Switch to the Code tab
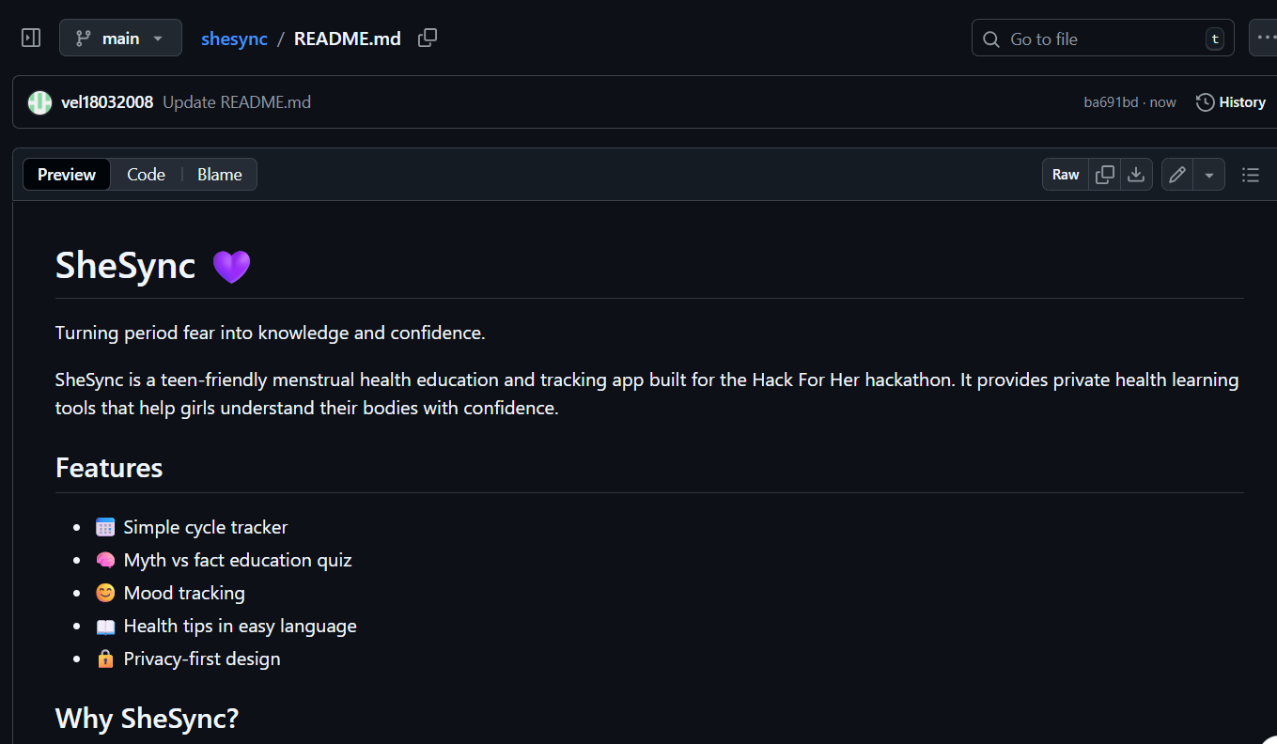This screenshot has width=1277, height=744. [x=146, y=175]
